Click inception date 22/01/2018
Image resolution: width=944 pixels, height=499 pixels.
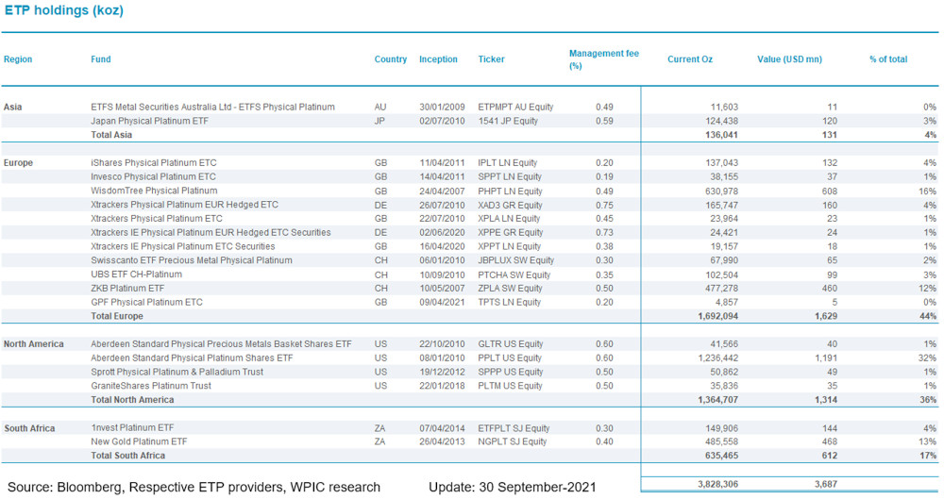[442, 386]
